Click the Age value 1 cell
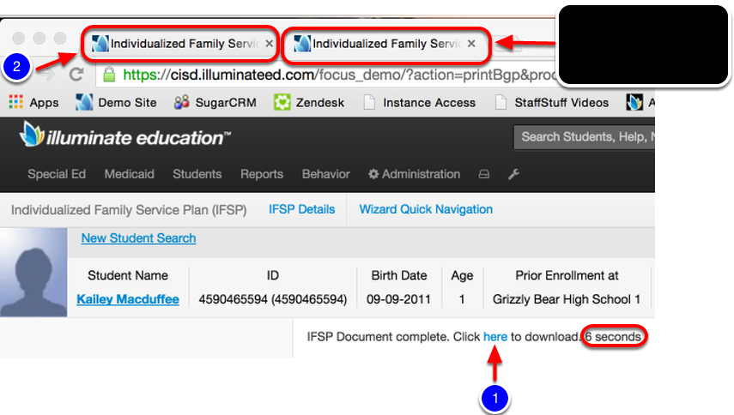This screenshot has height=415, width=734. pos(462,299)
